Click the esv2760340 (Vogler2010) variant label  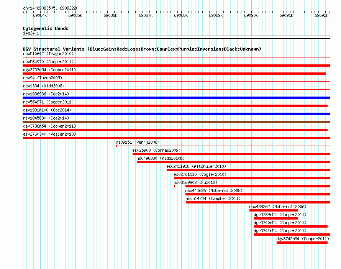pos(49,134)
